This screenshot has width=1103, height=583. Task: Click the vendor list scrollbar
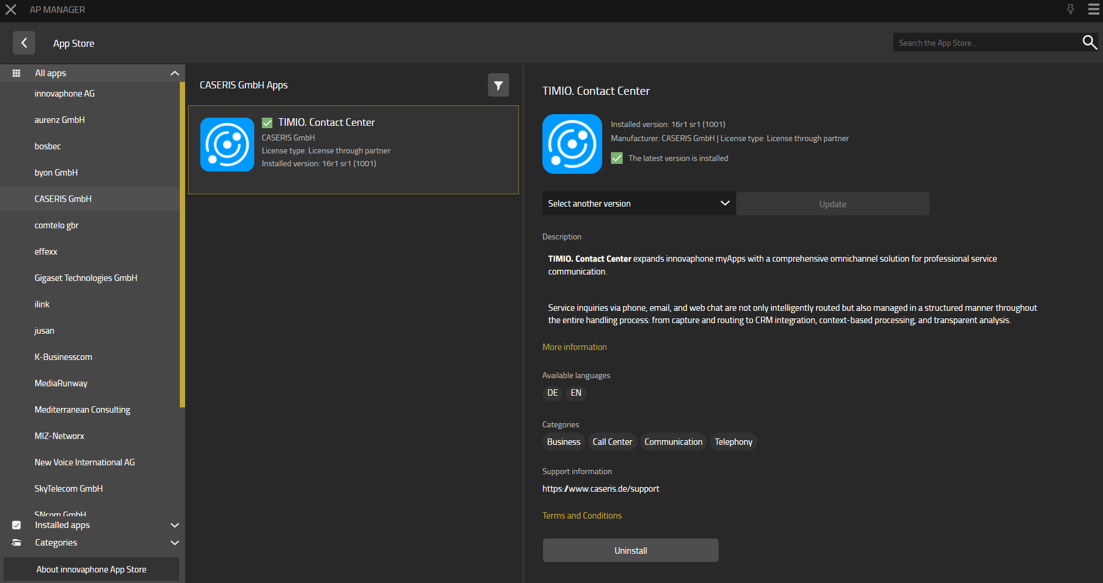click(183, 245)
